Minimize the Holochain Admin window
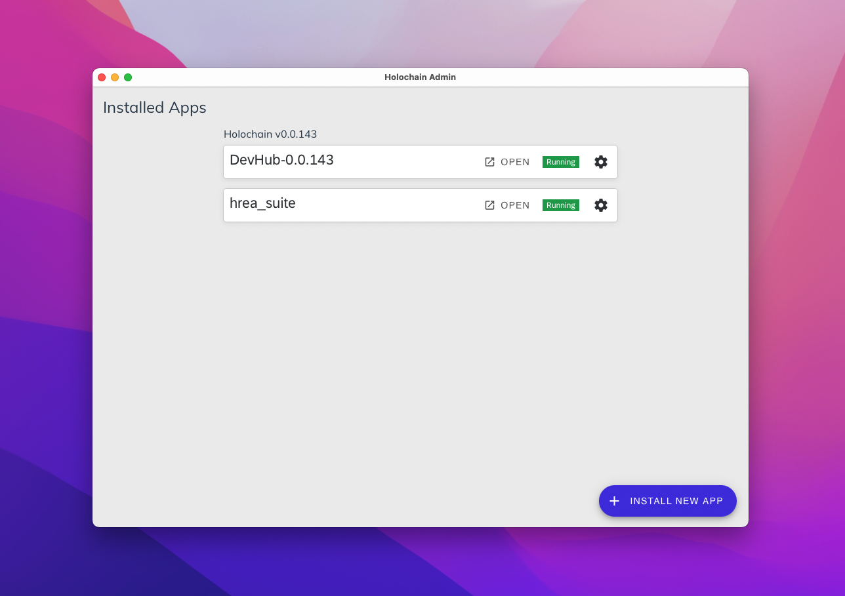This screenshot has width=845, height=596. click(115, 77)
